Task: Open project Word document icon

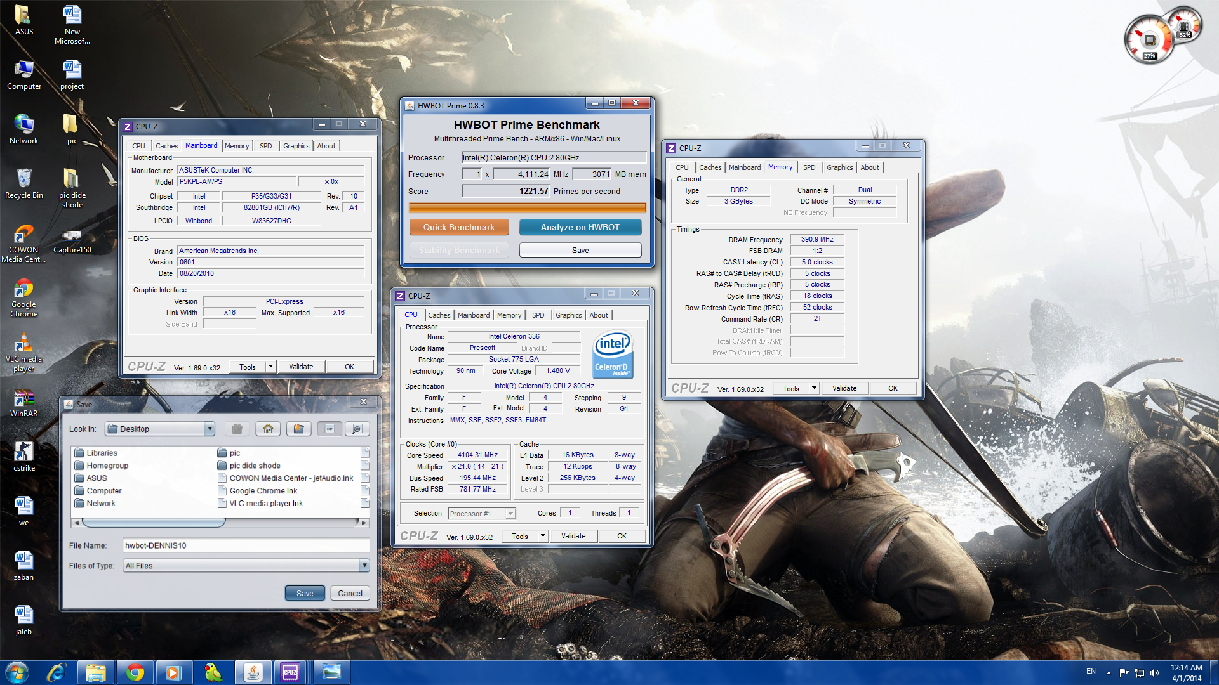Action: pos(72,75)
